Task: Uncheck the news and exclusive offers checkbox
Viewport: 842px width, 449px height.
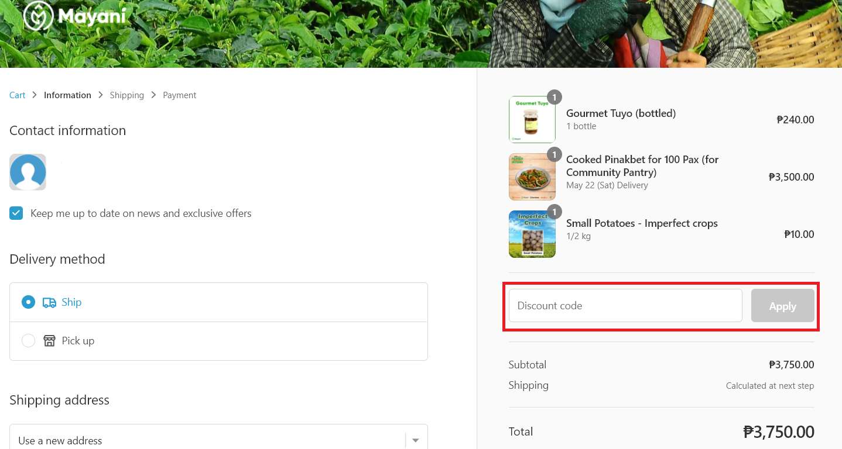Action: (16, 213)
